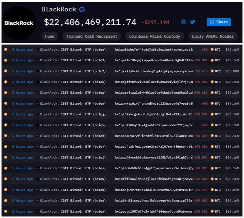Image resolution: width=244 pixels, height=218 pixels.
Task: Open recipient address bc1qs5l28hqf8vx4gva6t
Action: (x=154, y=125)
